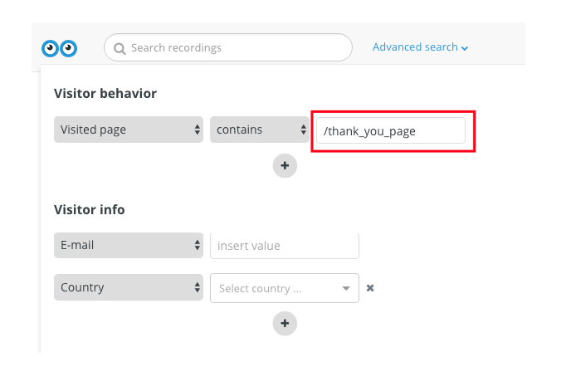Click the E-mail insert value field

[285, 246]
